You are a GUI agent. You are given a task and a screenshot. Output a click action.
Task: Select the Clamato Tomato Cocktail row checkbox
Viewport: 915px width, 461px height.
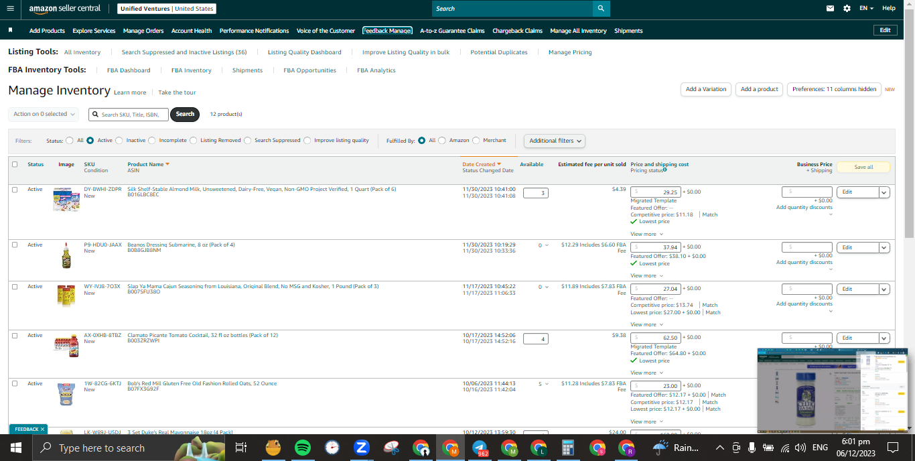point(15,335)
